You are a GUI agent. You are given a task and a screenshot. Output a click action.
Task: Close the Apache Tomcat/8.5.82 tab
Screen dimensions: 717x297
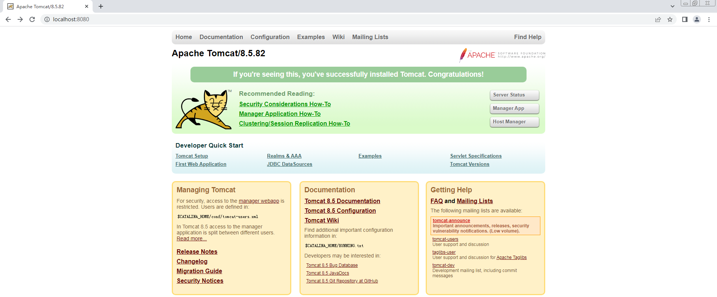click(87, 6)
